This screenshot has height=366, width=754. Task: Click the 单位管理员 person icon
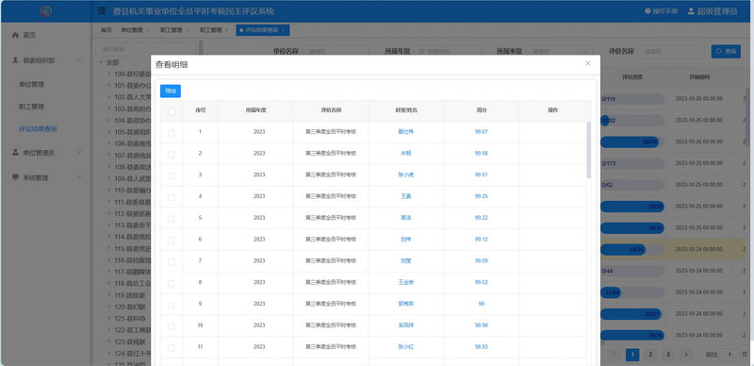pos(15,152)
